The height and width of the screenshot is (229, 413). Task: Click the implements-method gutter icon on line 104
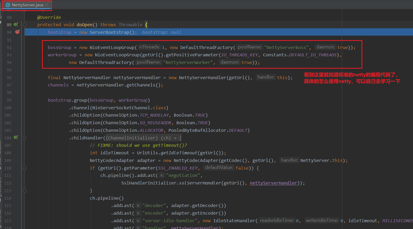point(16,138)
